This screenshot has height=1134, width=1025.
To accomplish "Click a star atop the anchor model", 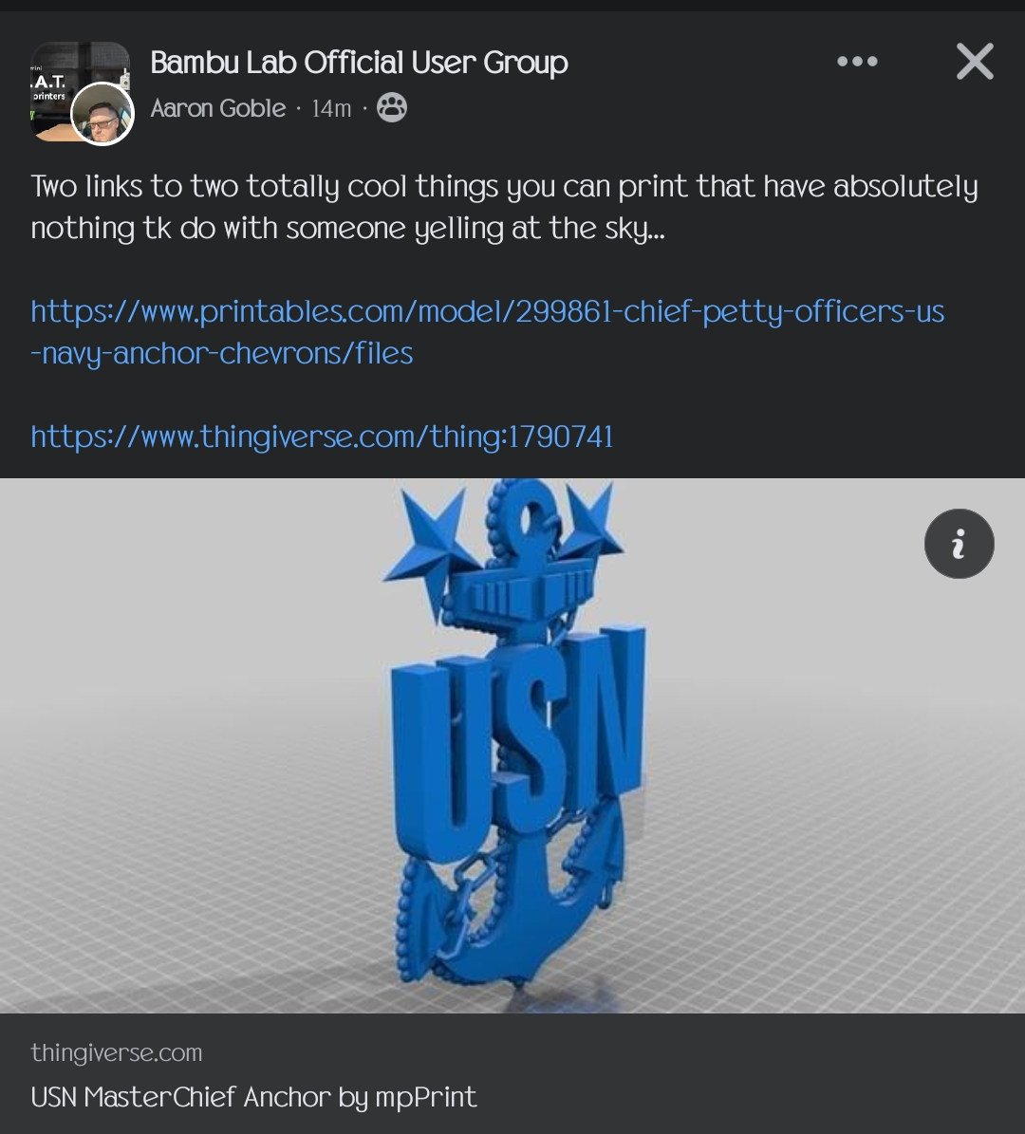I will pos(428,531).
